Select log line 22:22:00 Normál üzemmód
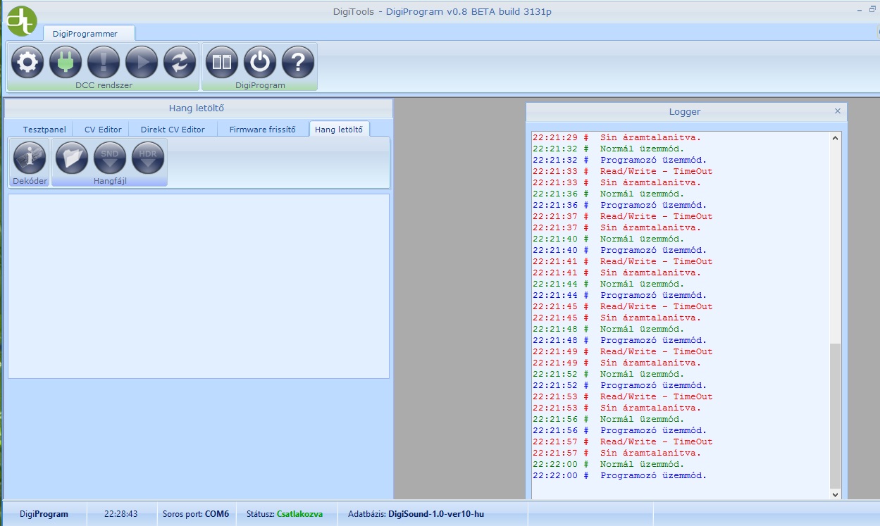Image resolution: width=880 pixels, height=526 pixels. 608,464
